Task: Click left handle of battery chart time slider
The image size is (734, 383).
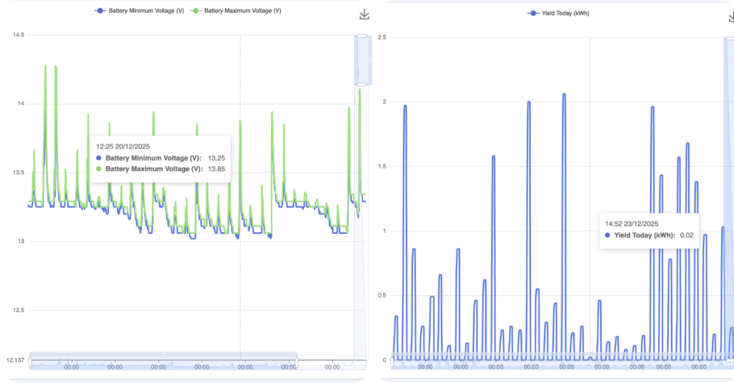Action: coord(29,361)
